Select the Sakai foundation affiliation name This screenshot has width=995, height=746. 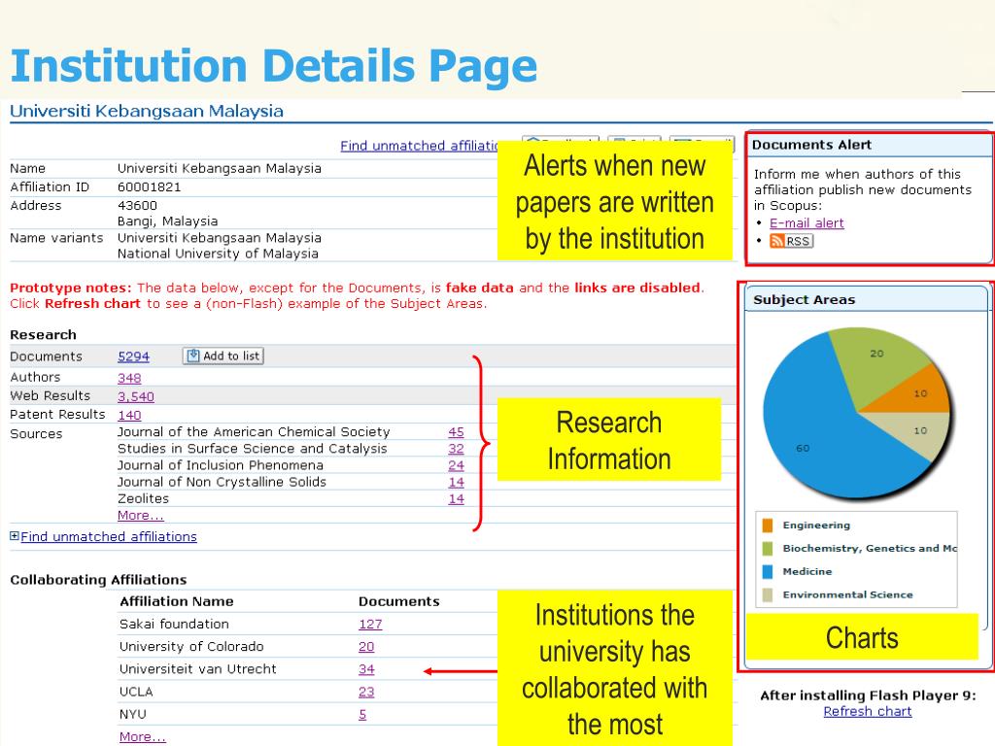coord(175,625)
